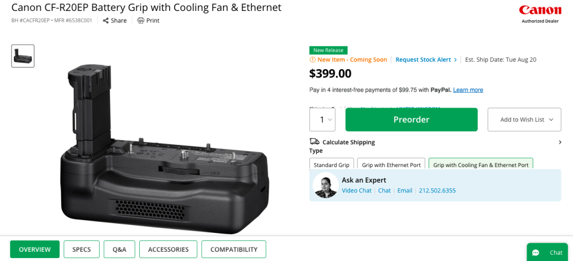
Task: Open the PayPal Learn more link
Action: point(468,90)
